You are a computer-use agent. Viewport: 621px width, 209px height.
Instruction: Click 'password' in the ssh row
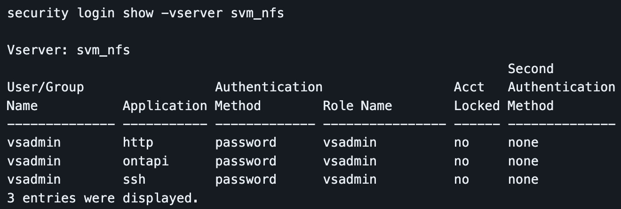246,179
